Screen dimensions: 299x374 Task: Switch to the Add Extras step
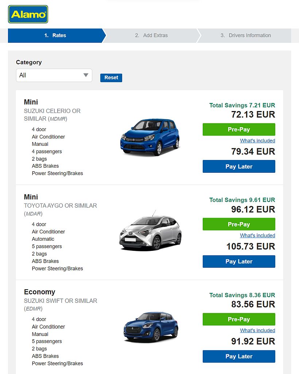(151, 35)
